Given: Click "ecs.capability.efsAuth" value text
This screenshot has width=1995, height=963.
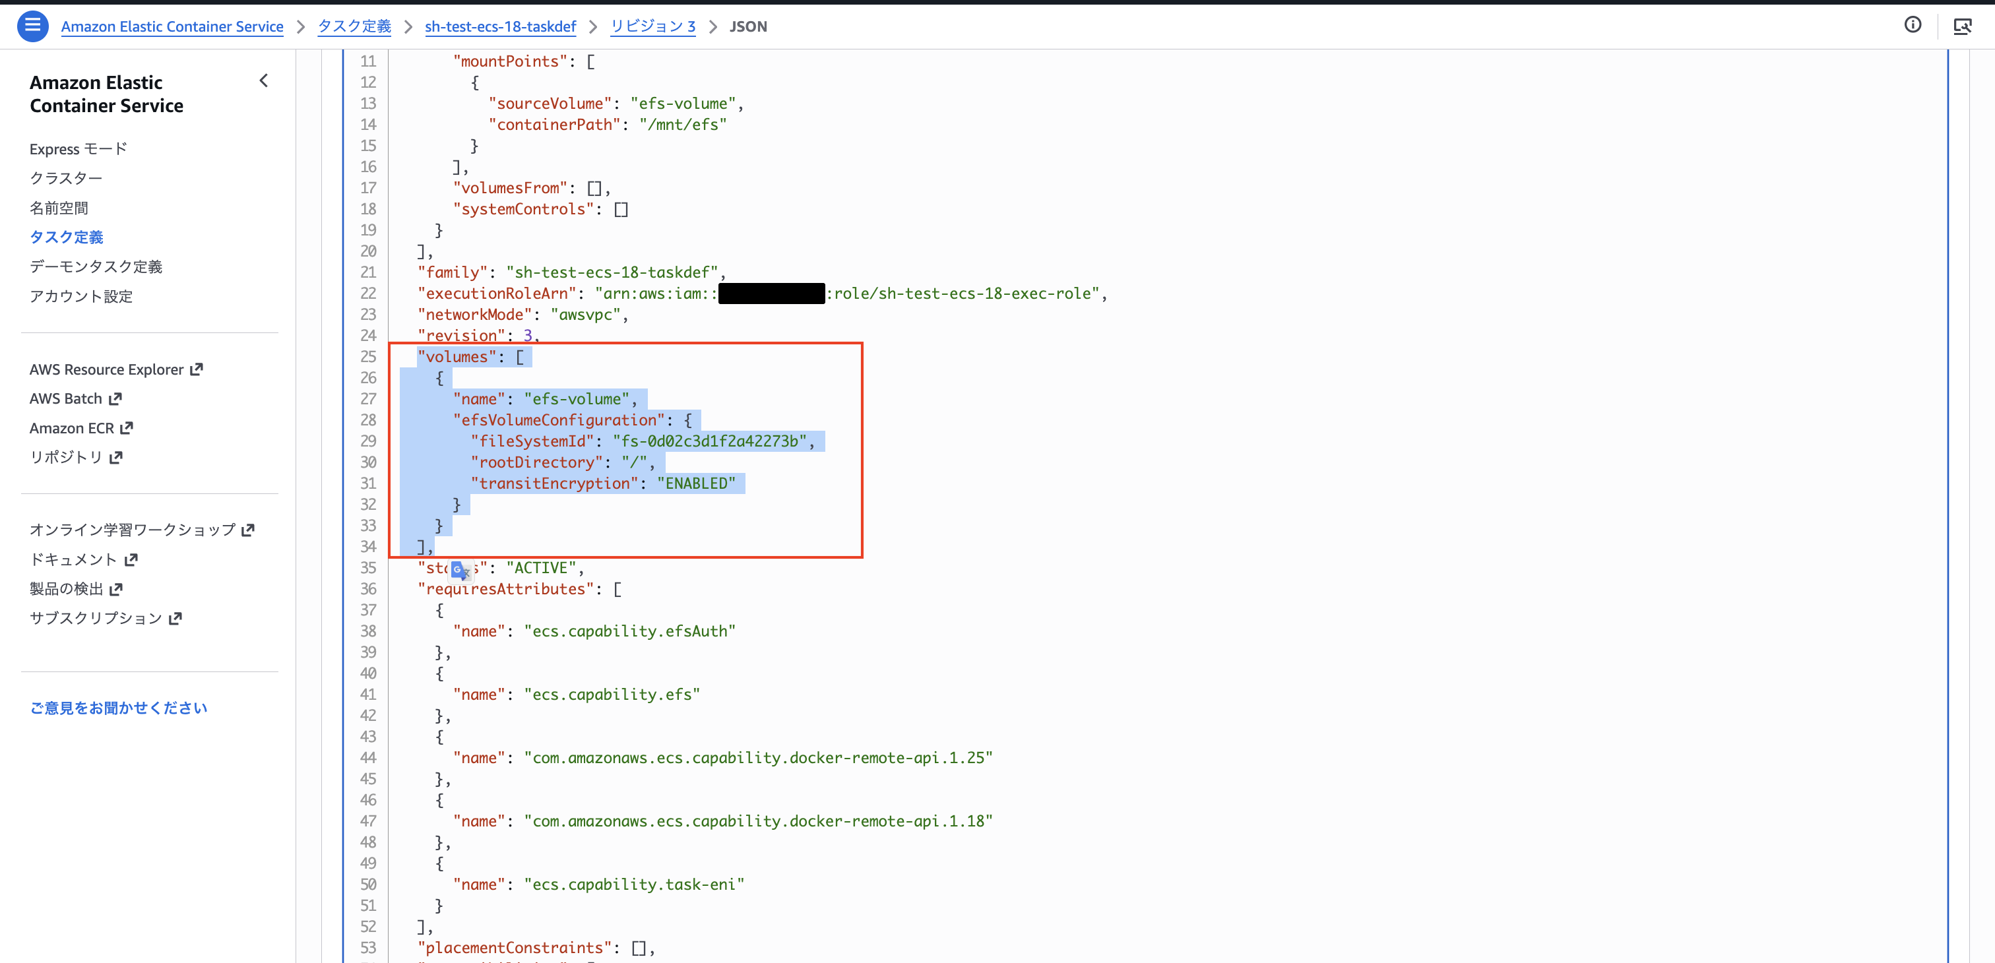Looking at the screenshot, I should 629,631.
